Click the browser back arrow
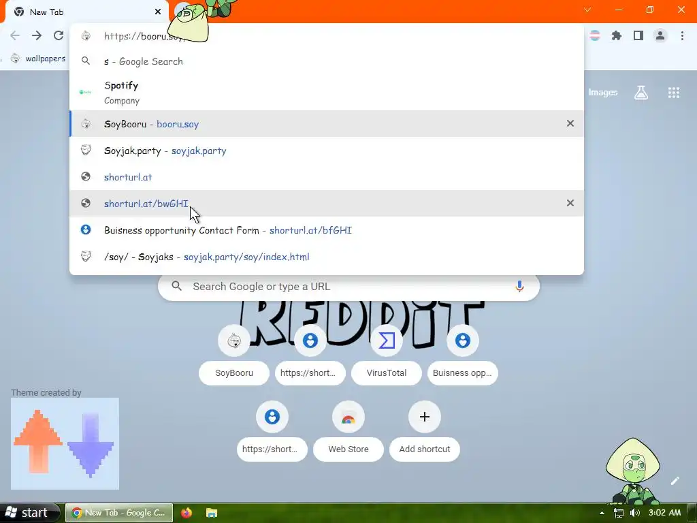Image resolution: width=697 pixels, height=523 pixels. tap(15, 35)
